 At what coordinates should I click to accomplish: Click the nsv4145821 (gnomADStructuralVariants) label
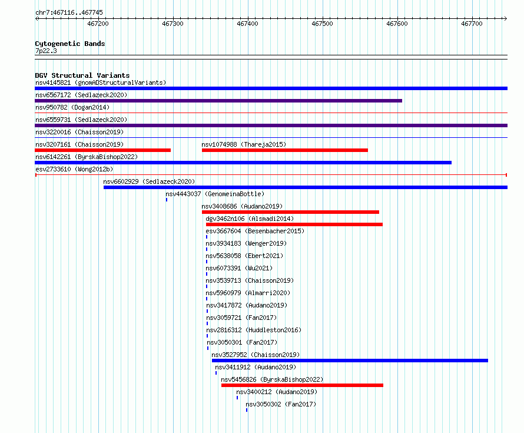point(101,82)
